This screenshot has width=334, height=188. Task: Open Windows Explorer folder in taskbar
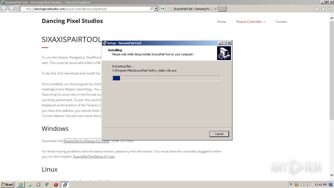tap(29, 185)
